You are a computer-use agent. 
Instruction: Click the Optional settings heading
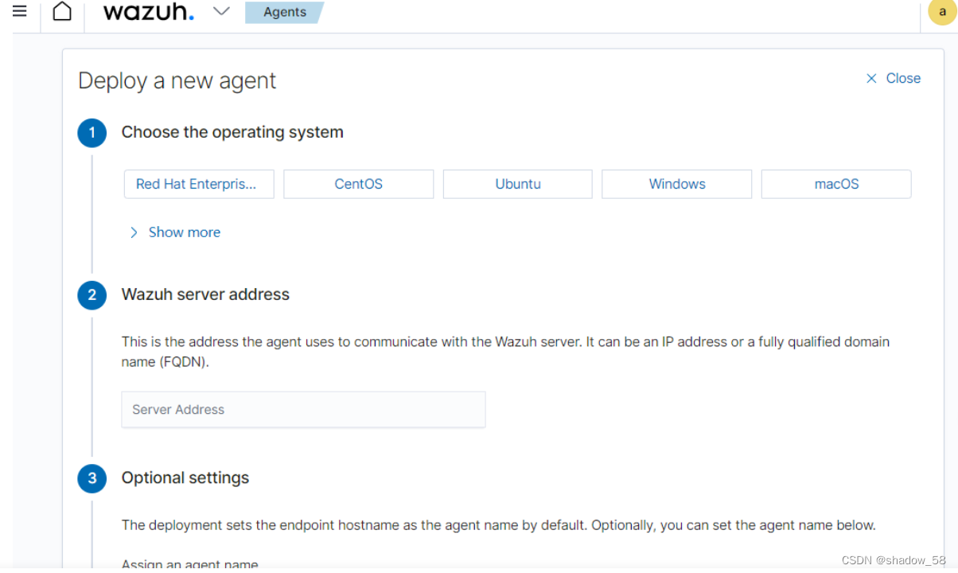point(185,477)
